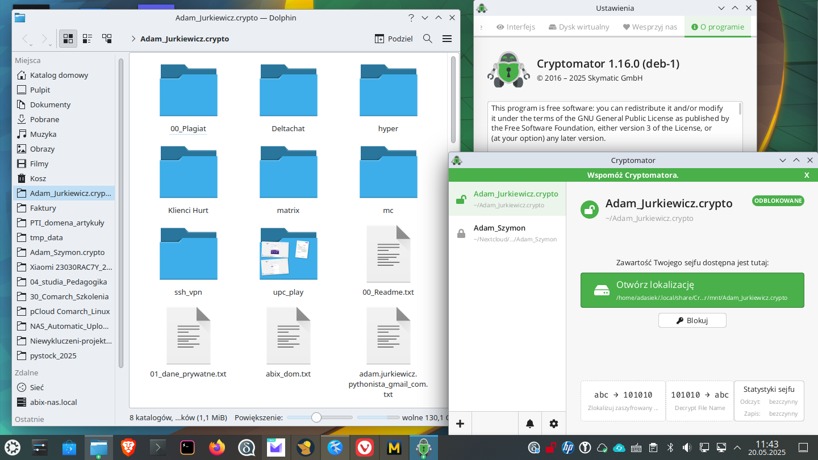
Task: Open the Wesprzyj nas settings tab
Action: pyautogui.click(x=650, y=27)
